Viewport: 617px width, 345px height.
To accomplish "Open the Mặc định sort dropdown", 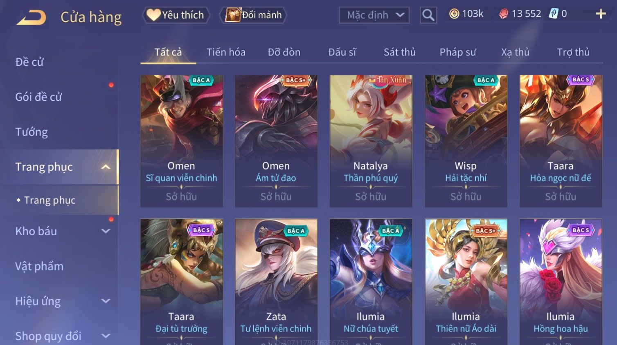I will coord(374,15).
